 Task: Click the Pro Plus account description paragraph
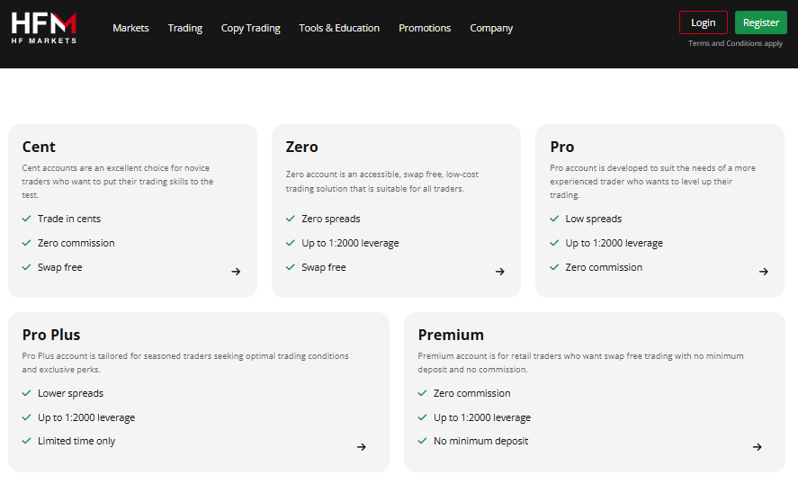[x=185, y=363]
